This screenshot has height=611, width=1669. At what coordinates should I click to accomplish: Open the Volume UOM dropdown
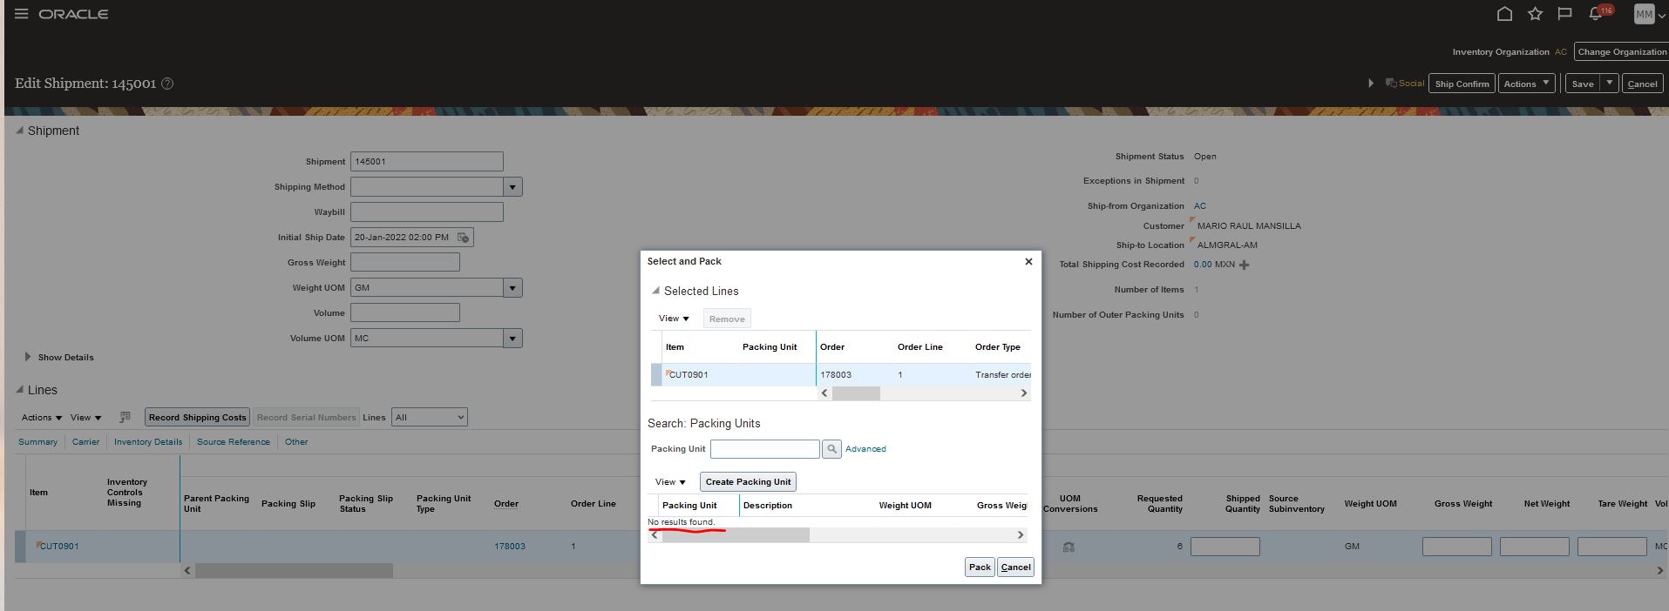click(512, 338)
